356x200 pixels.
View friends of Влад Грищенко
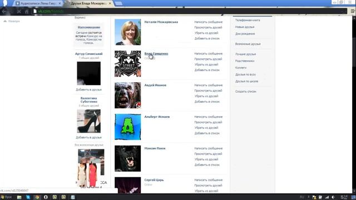[208, 59]
